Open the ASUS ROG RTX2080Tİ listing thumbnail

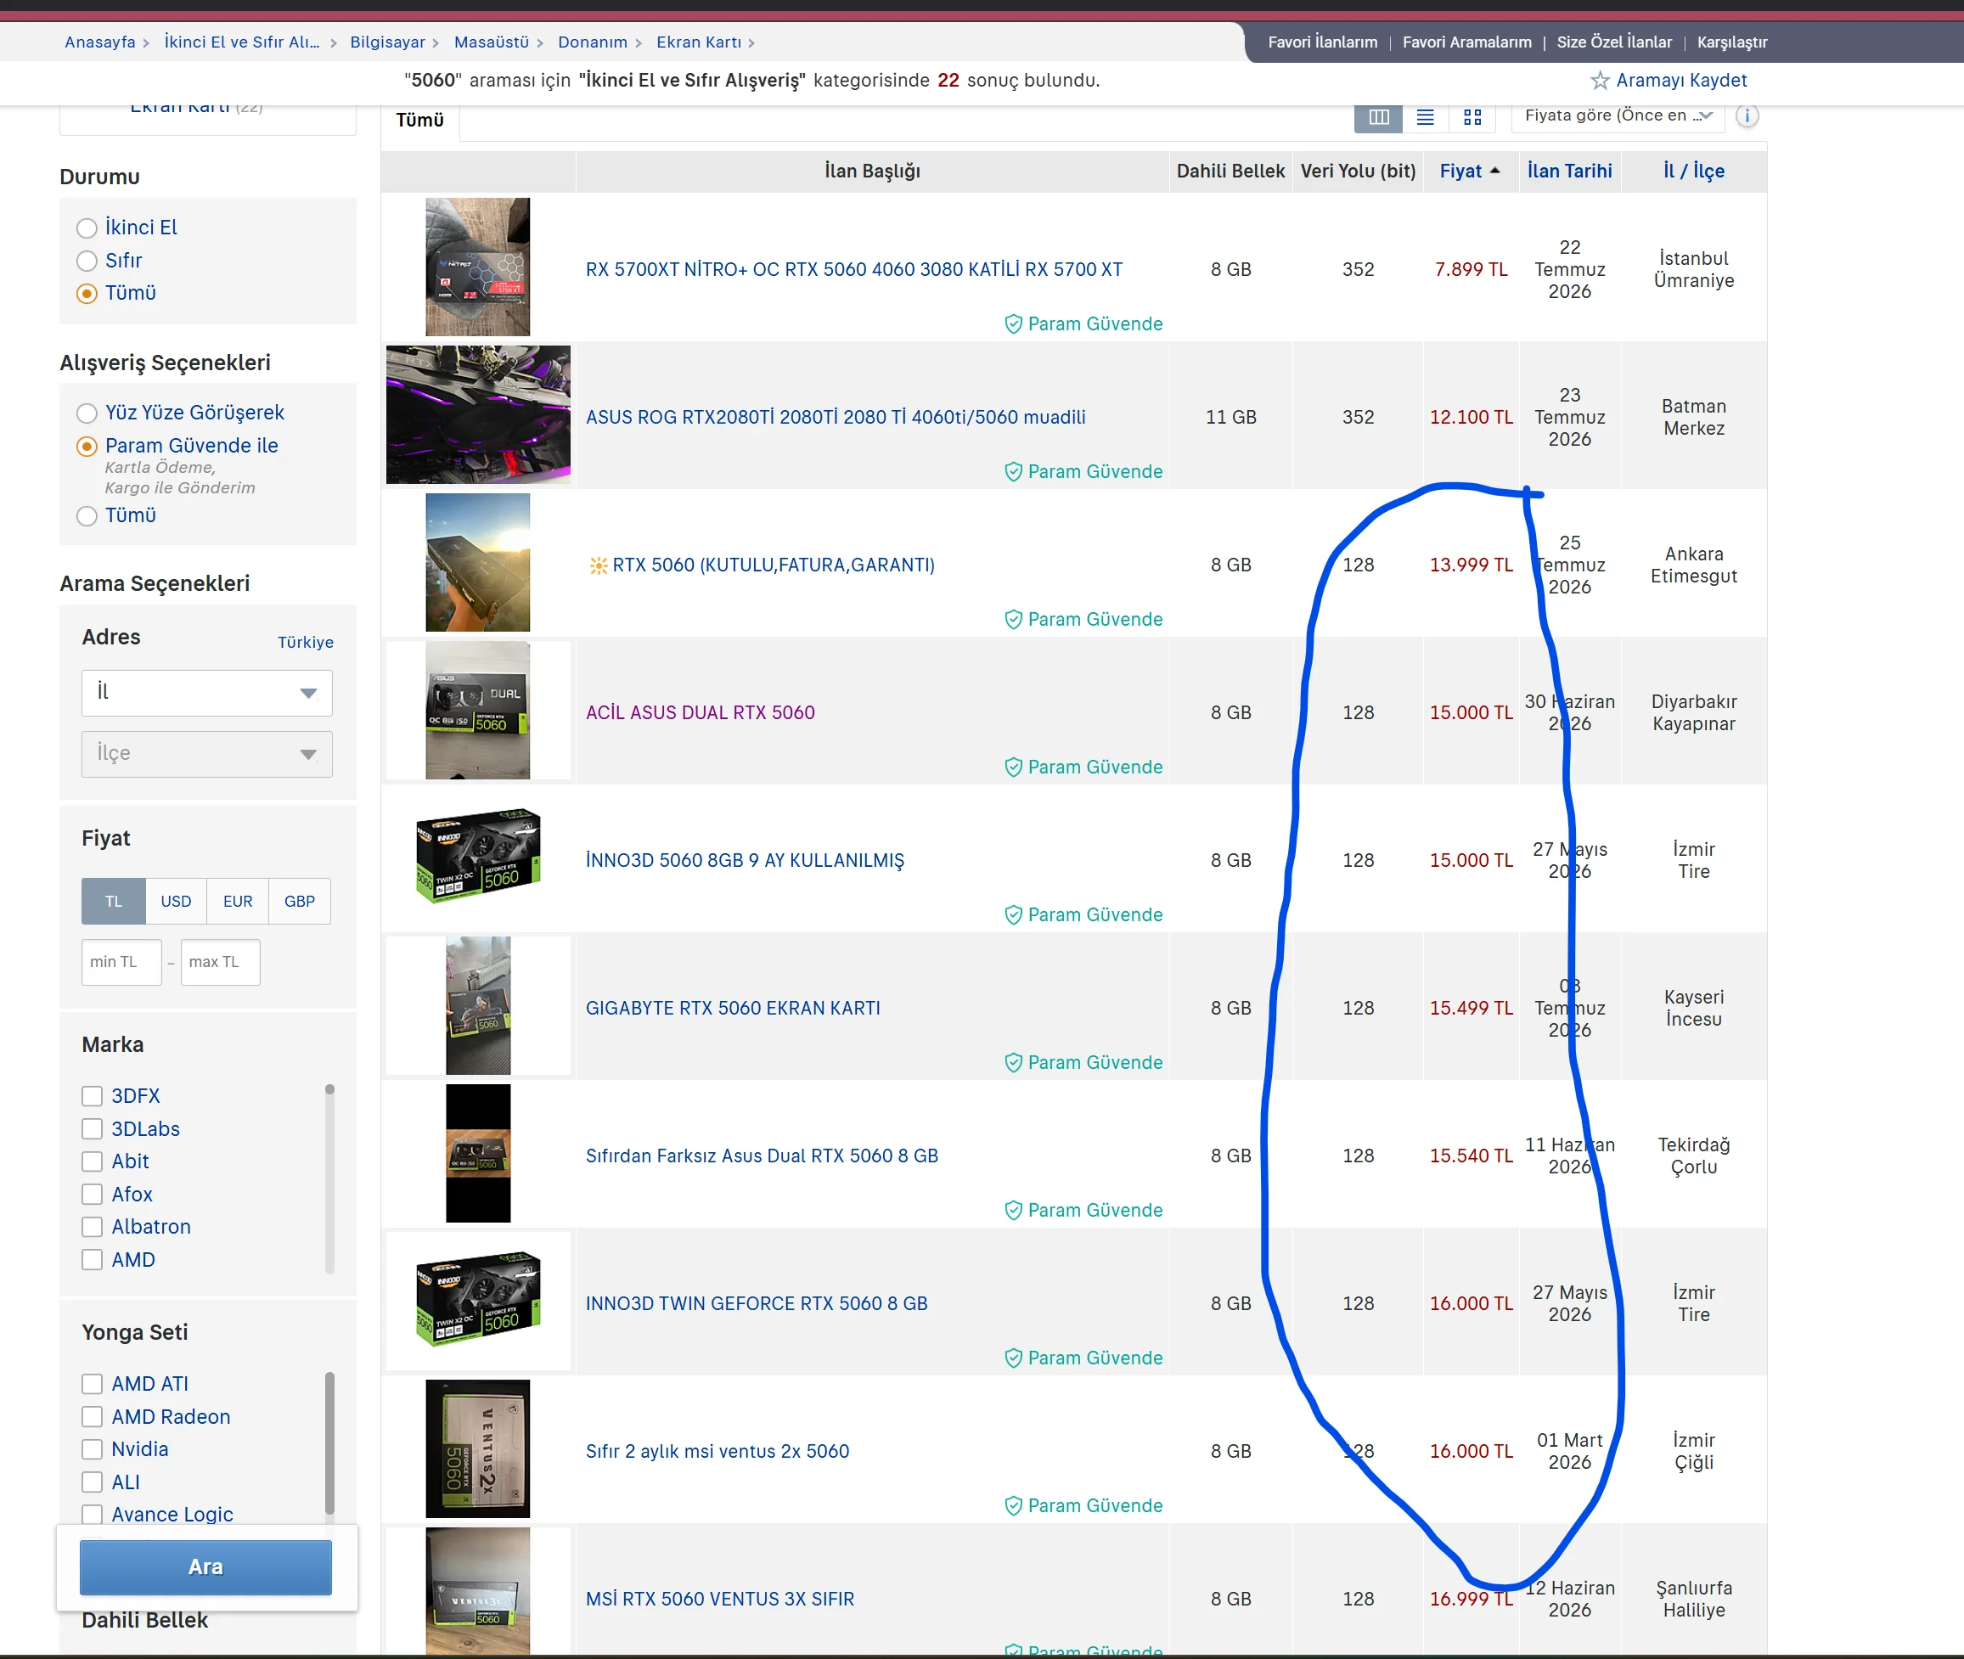[478, 414]
